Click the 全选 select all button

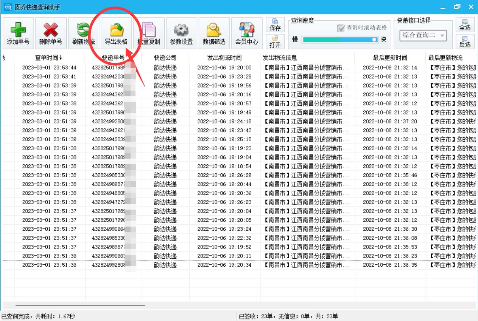[467, 23]
